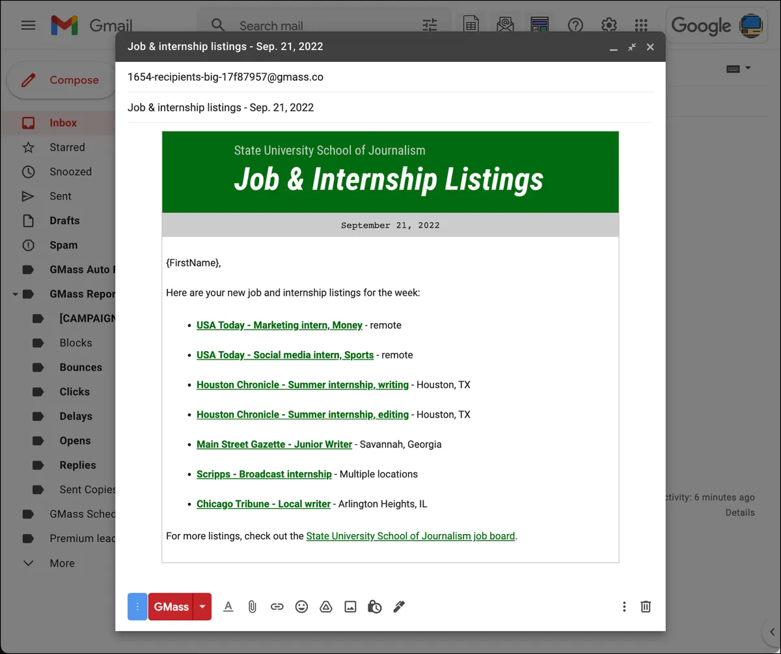This screenshot has width=781, height=654.
Task: Open State University School of Journalism job board link
Action: 411,536
